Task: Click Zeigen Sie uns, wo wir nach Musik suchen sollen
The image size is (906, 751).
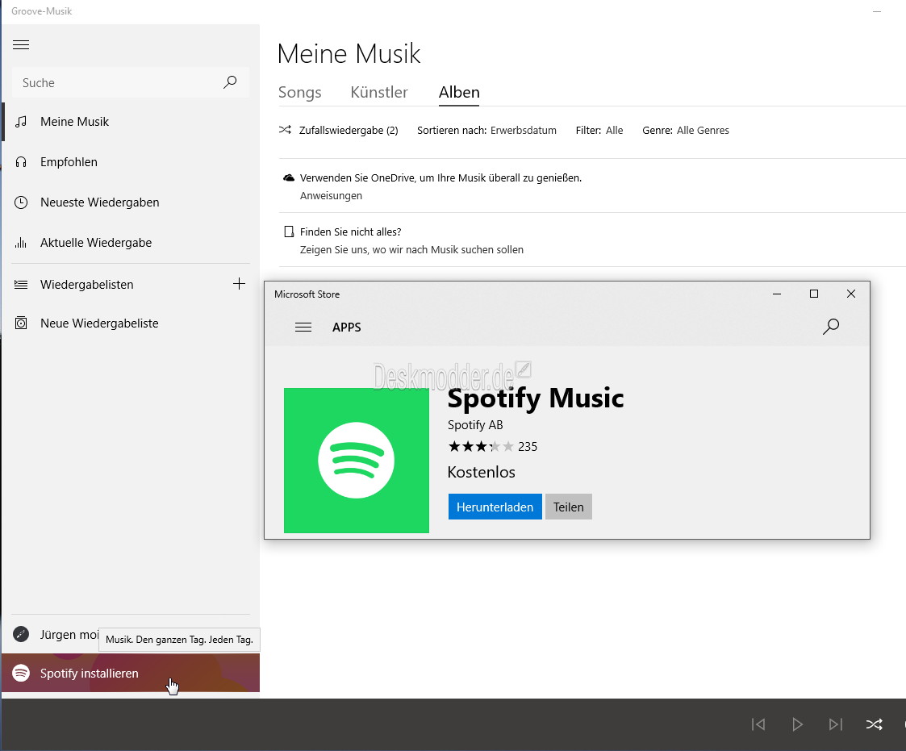Action: tap(411, 249)
